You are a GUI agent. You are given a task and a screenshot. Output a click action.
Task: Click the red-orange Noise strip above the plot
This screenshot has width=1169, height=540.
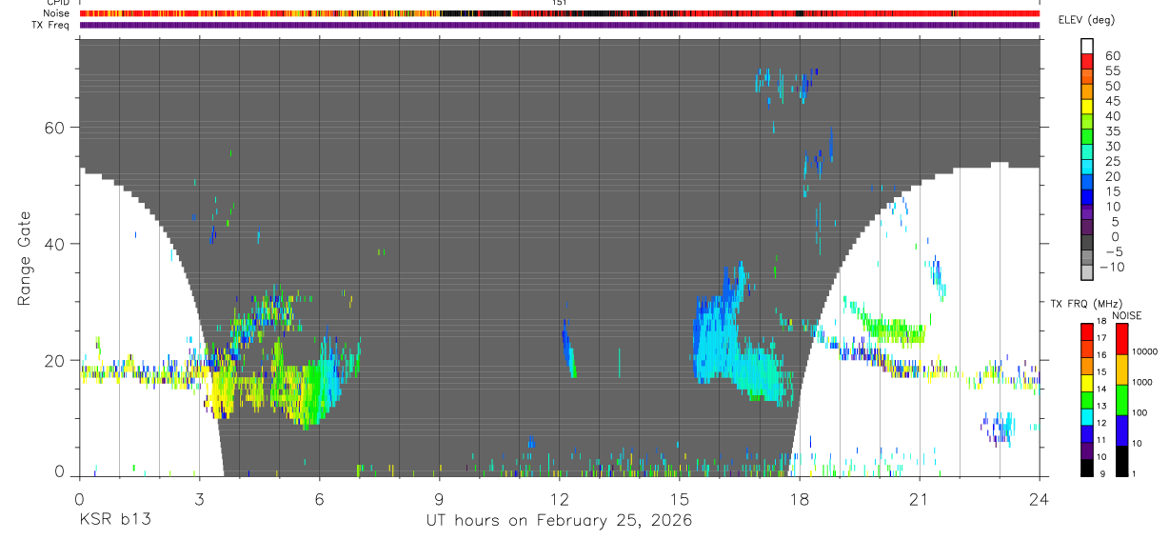click(x=560, y=13)
